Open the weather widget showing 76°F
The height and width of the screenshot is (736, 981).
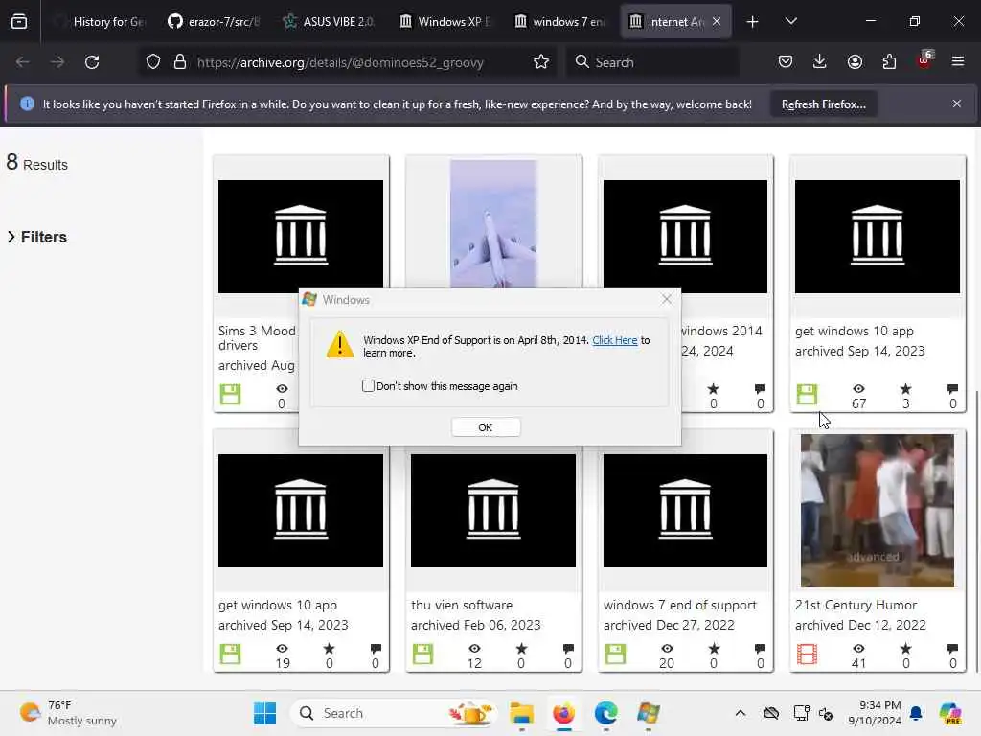coord(68,713)
